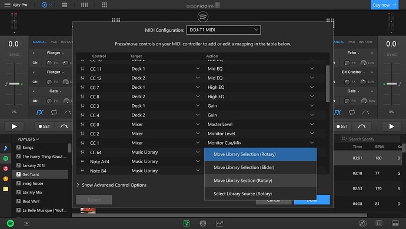
Task: Select history clock source in sidebar
Action: 6,179
